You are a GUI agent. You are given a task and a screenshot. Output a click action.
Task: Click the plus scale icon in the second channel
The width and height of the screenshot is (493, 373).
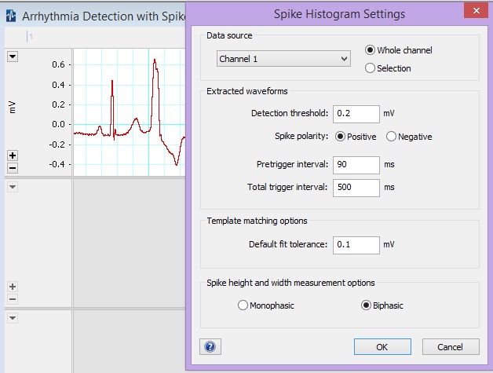(13, 287)
